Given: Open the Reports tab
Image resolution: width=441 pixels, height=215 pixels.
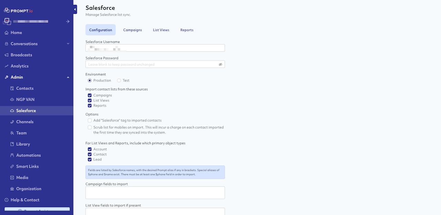Looking at the screenshot, I should tap(187, 30).
